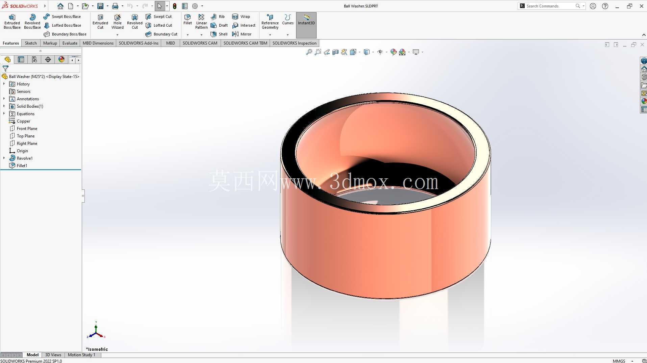Open the Evaluate tab
This screenshot has height=363, width=647.
(x=70, y=43)
